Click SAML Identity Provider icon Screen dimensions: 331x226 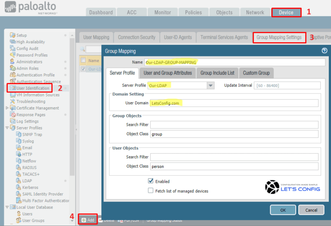[19, 194]
